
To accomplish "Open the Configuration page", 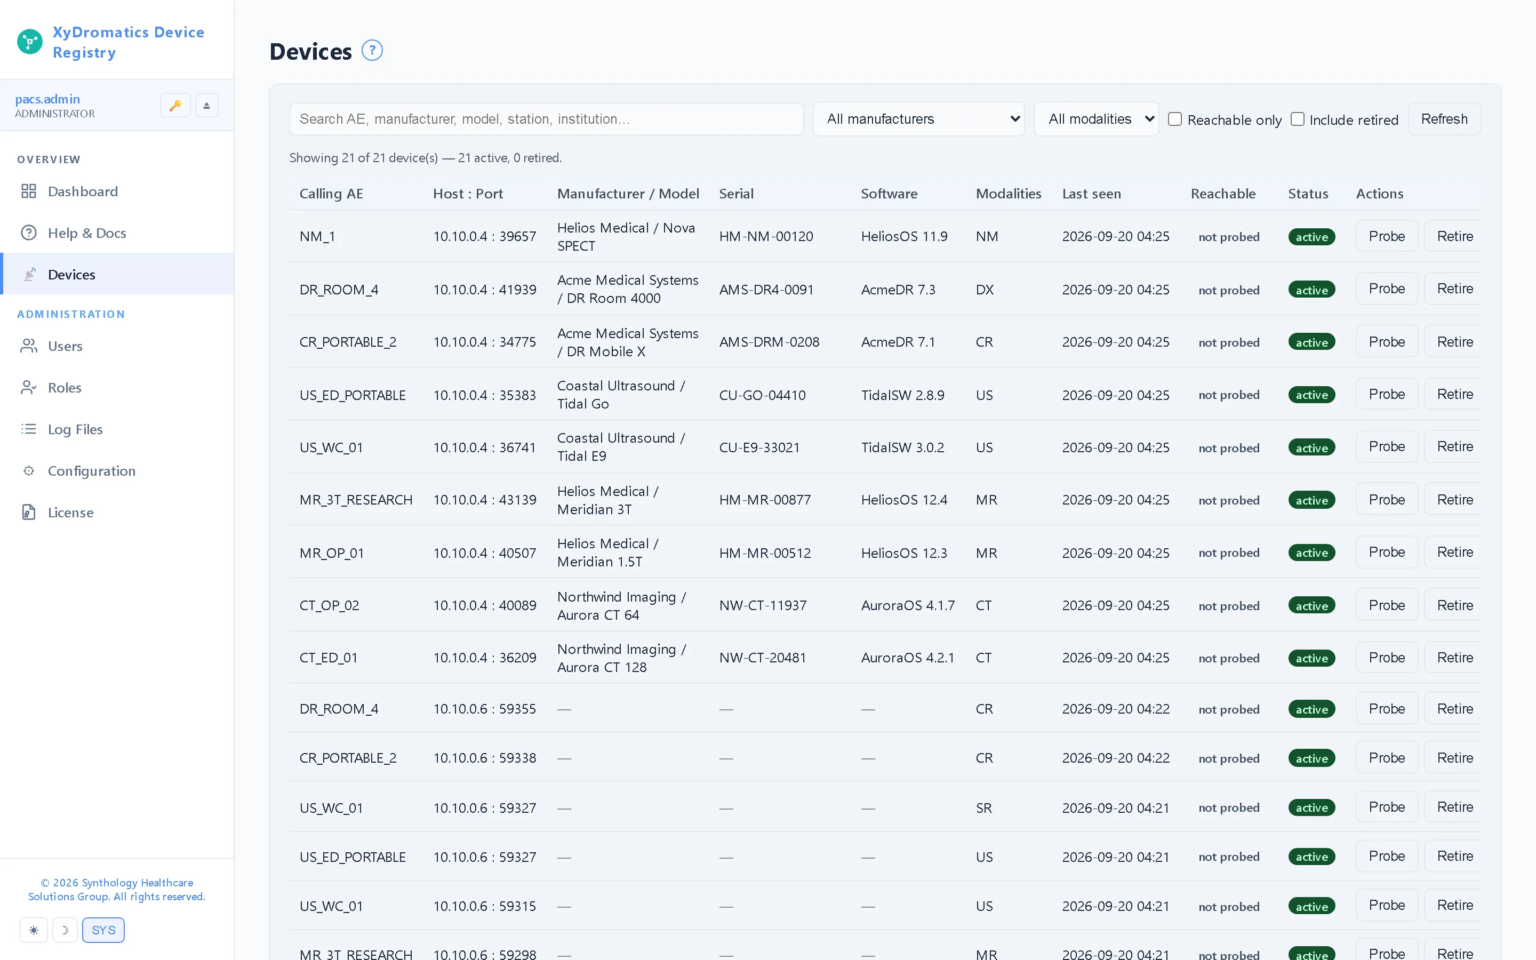I will pyautogui.click(x=117, y=470).
